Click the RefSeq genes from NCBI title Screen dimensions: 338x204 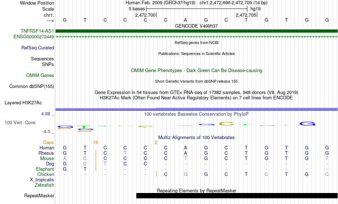pos(197,43)
